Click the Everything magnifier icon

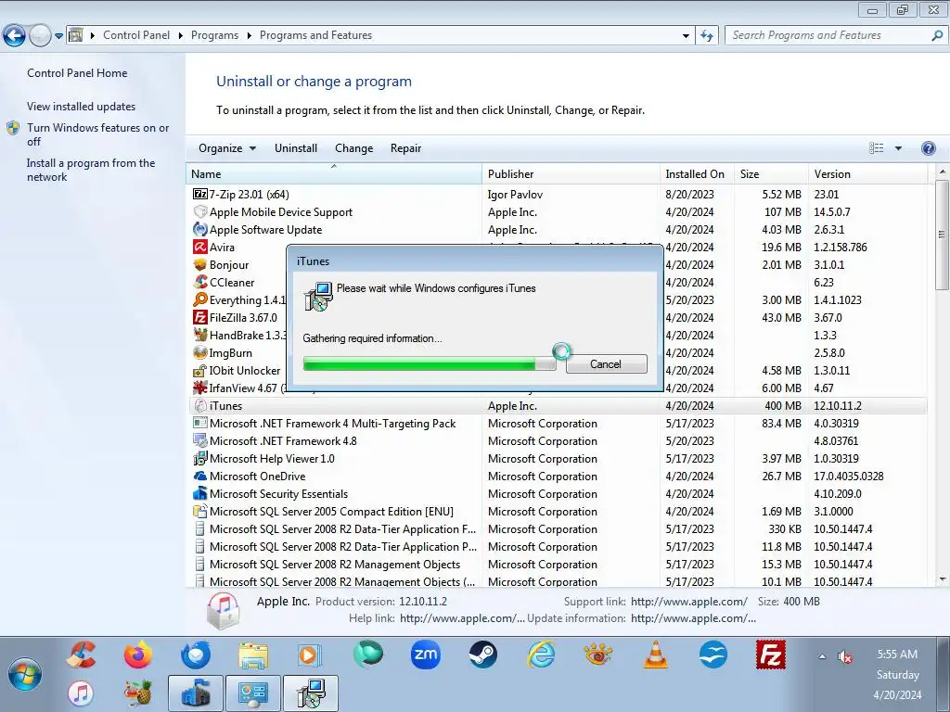200,299
